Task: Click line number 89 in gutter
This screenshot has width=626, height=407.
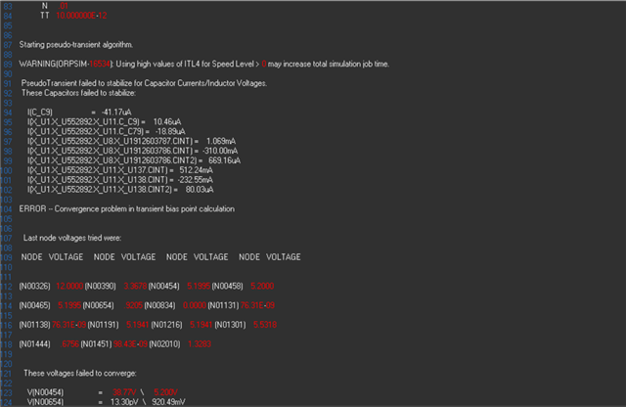Action: click(8, 64)
